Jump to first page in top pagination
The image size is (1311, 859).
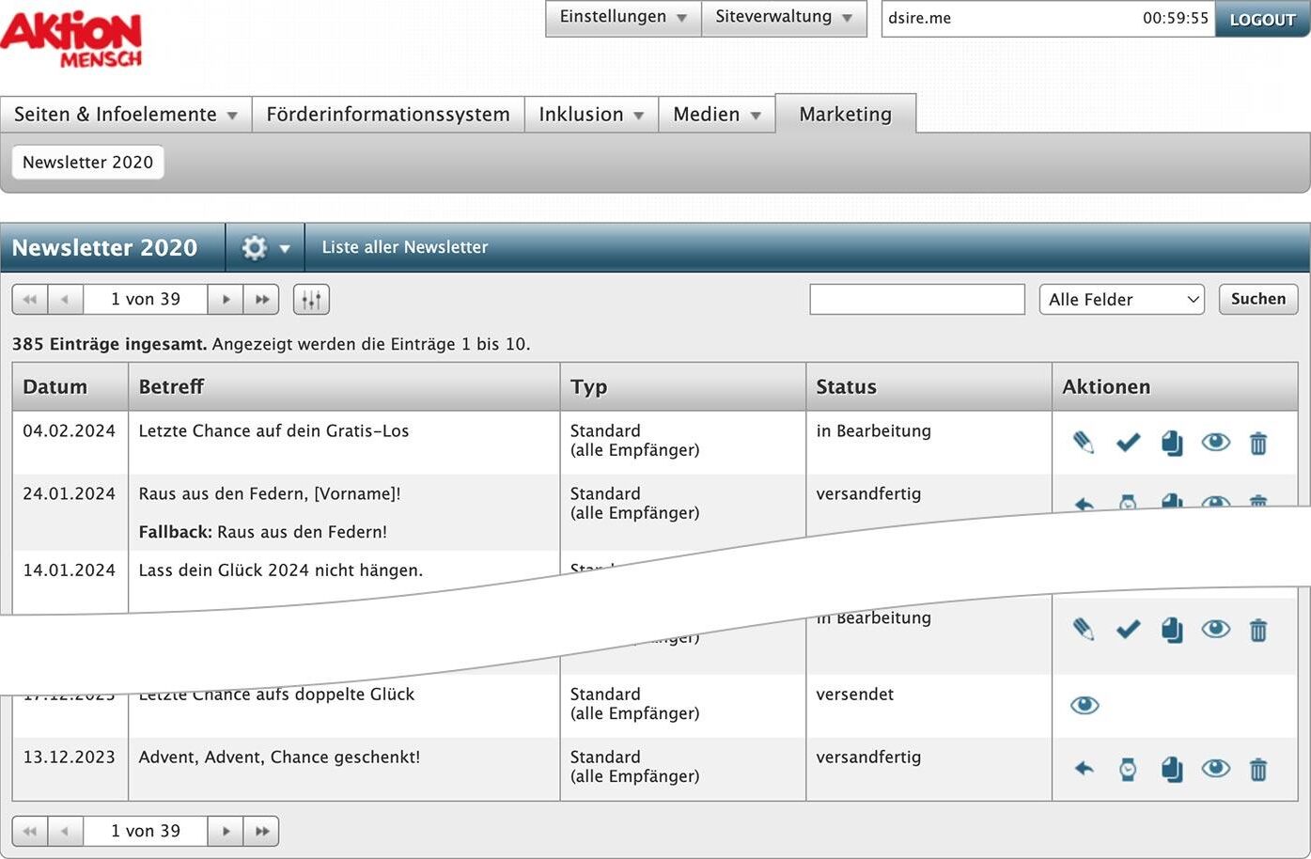[x=30, y=300]
